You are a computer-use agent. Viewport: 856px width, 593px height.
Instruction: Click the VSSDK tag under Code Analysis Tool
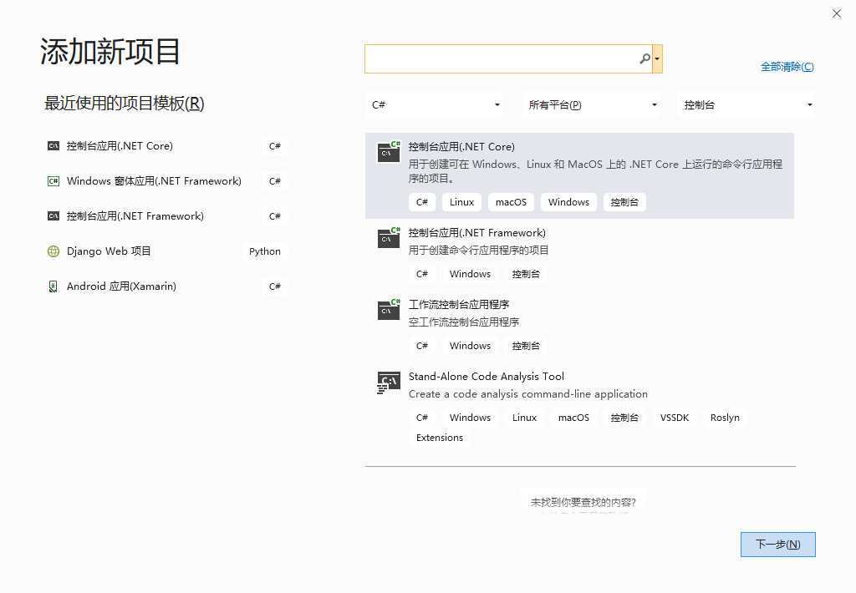pyautogui.click(x=675, y=418)
